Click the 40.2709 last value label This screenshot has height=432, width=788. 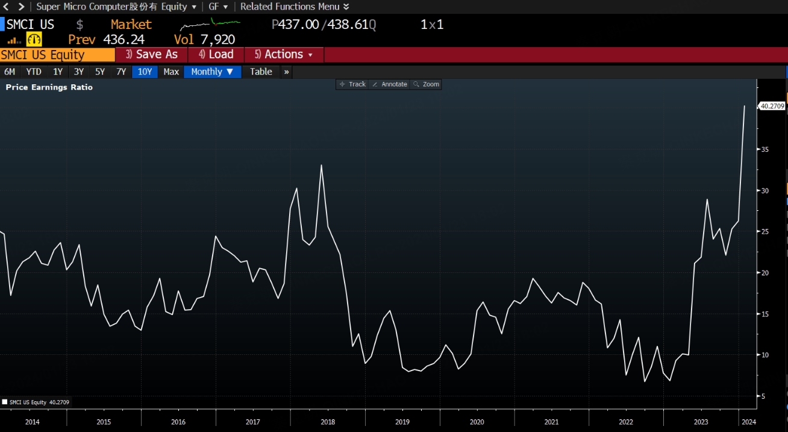point(772,106)
